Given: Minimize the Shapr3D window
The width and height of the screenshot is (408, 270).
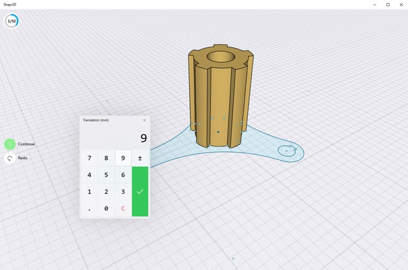Looking at the screenshot, I should pos(375,5).
